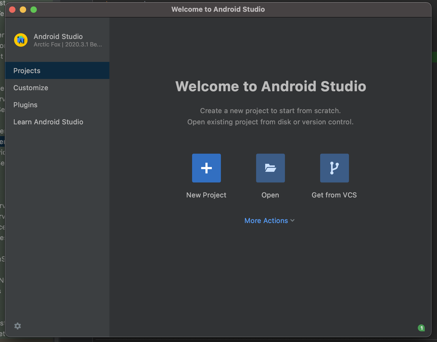The image size is (437, 342).
Task: Click the Android Studio name in sidebar
Action: (x=58, y=37)
